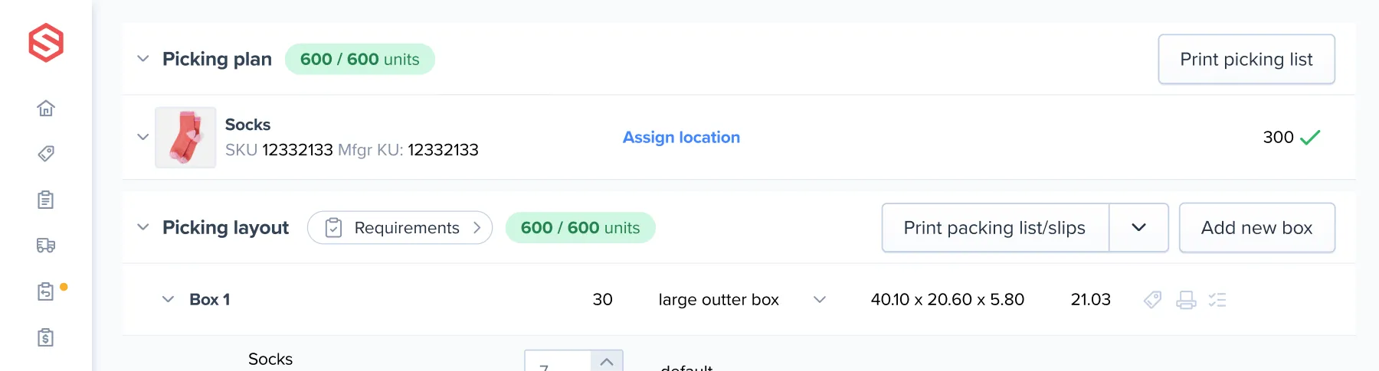Click the printer icon for Box 1
Viewport: 1379px width, 371px height.
tap(1186, 300)
